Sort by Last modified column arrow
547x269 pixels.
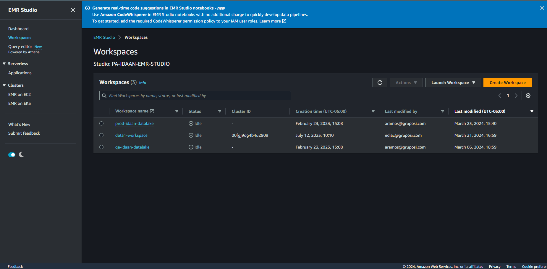pos(532,111)
